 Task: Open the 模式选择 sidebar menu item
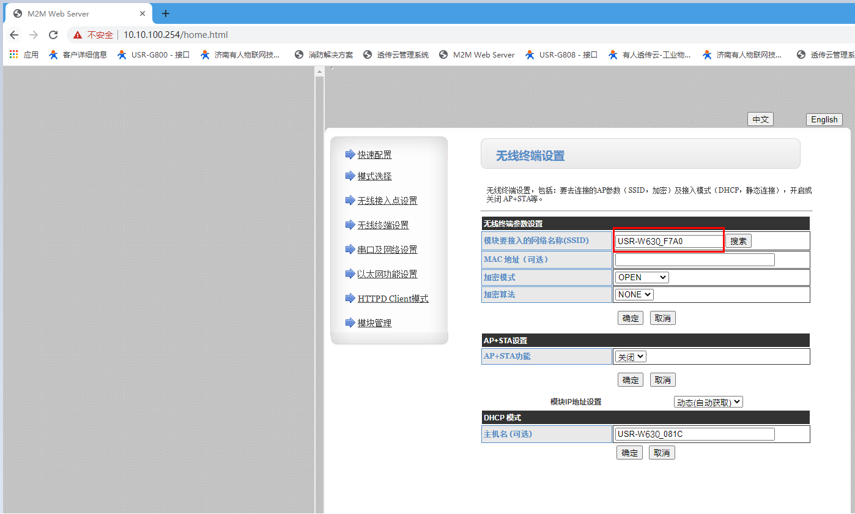pyautogui.click(x=374, y=176)
